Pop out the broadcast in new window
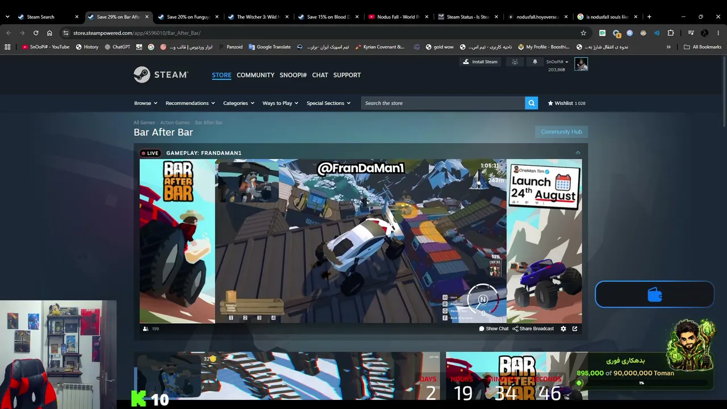 [575, 328]
